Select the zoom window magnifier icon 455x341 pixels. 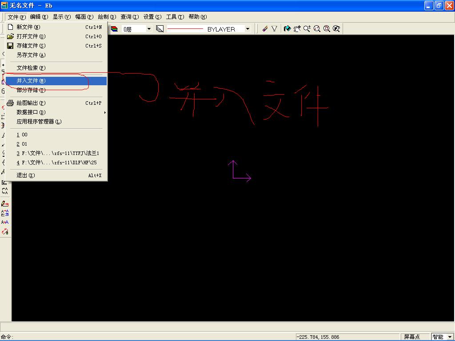[316, 29]
